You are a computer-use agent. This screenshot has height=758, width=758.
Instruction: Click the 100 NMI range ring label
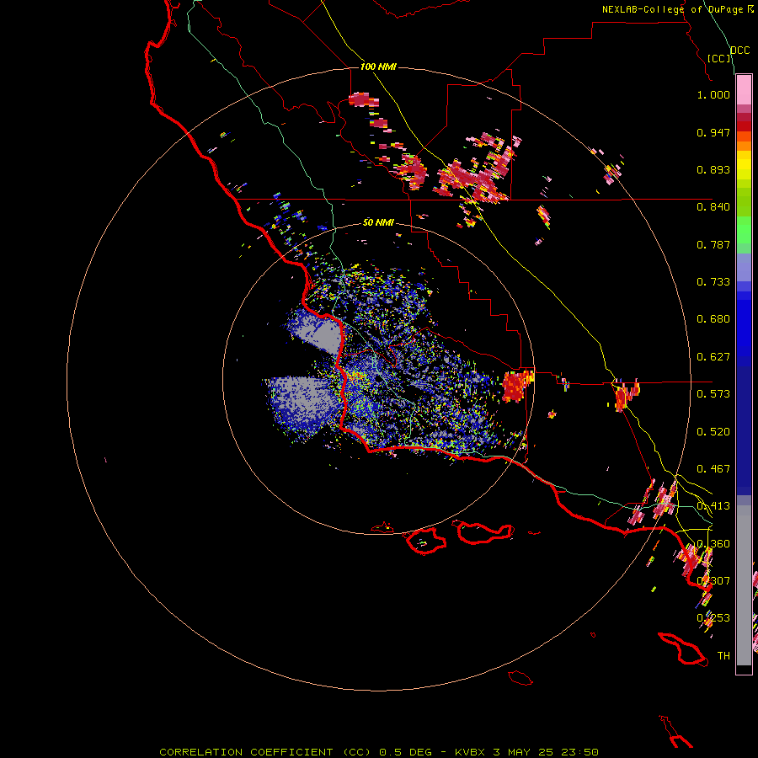pyautogui.click(x=378, y=67)
